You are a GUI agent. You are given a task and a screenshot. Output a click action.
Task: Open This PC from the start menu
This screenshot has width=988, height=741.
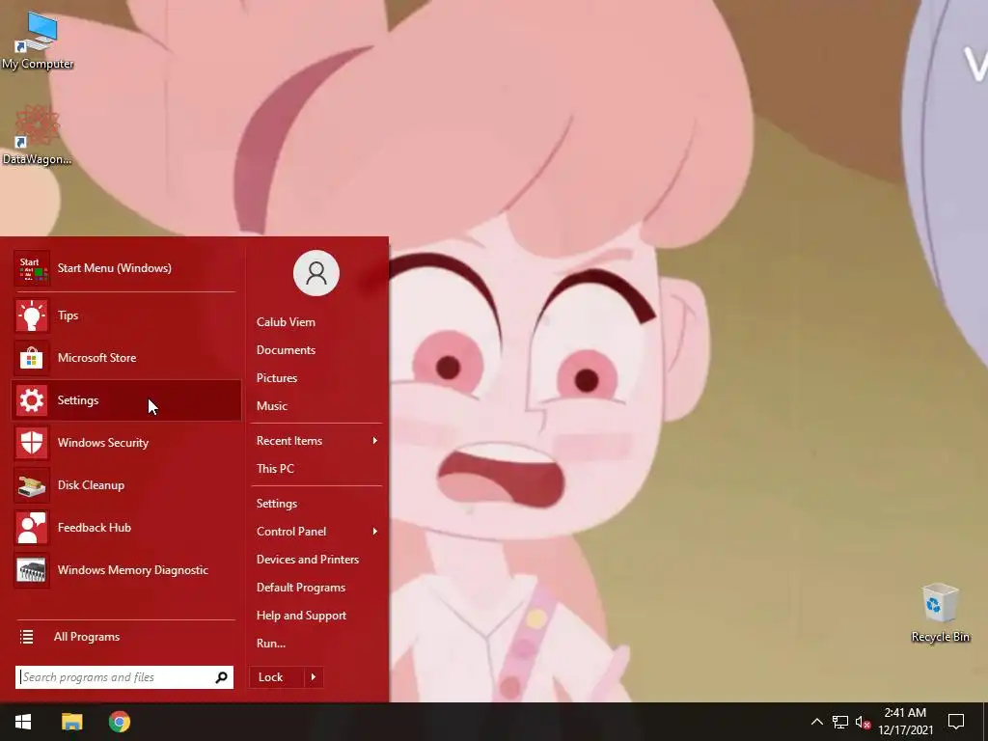275,469
